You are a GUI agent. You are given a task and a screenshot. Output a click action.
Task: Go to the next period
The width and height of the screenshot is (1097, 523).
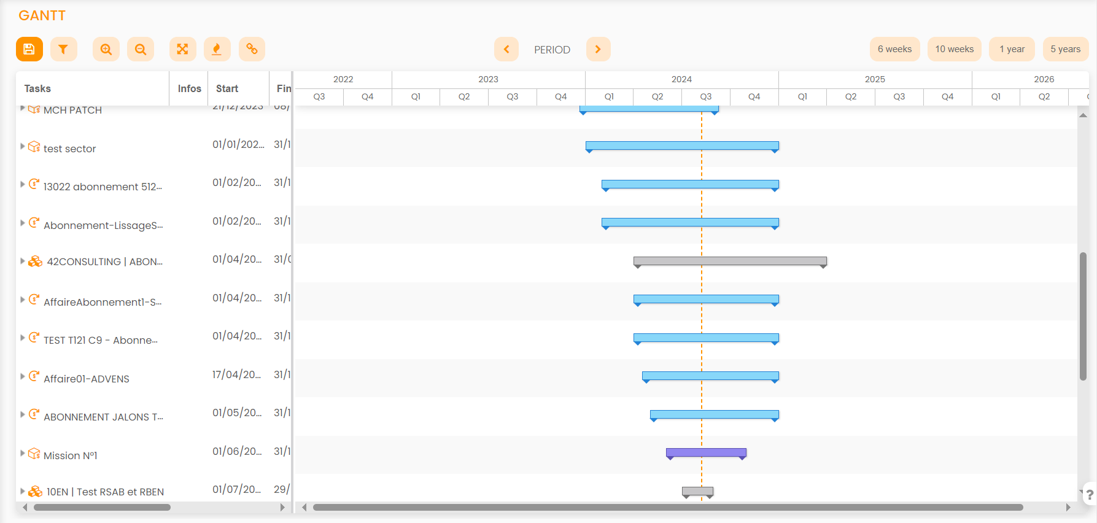point(598,49)
